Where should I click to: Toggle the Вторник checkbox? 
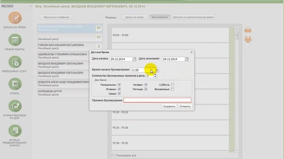(x=119, y=89)
